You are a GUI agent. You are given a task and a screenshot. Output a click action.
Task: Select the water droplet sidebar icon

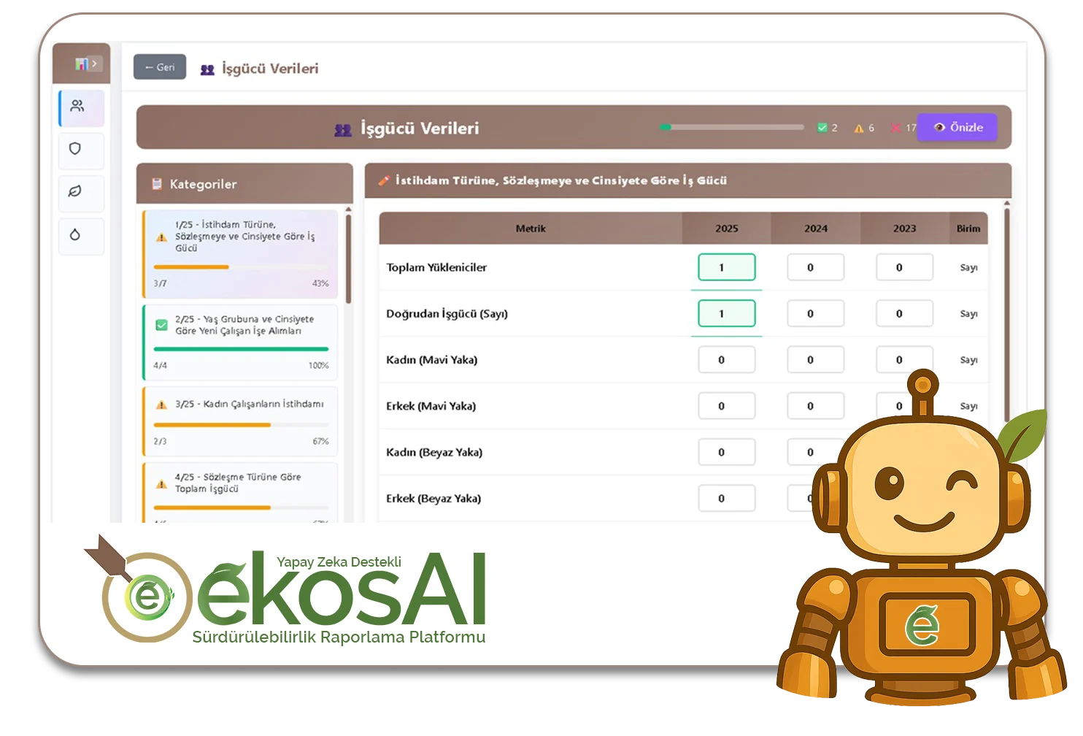[75, 235]
